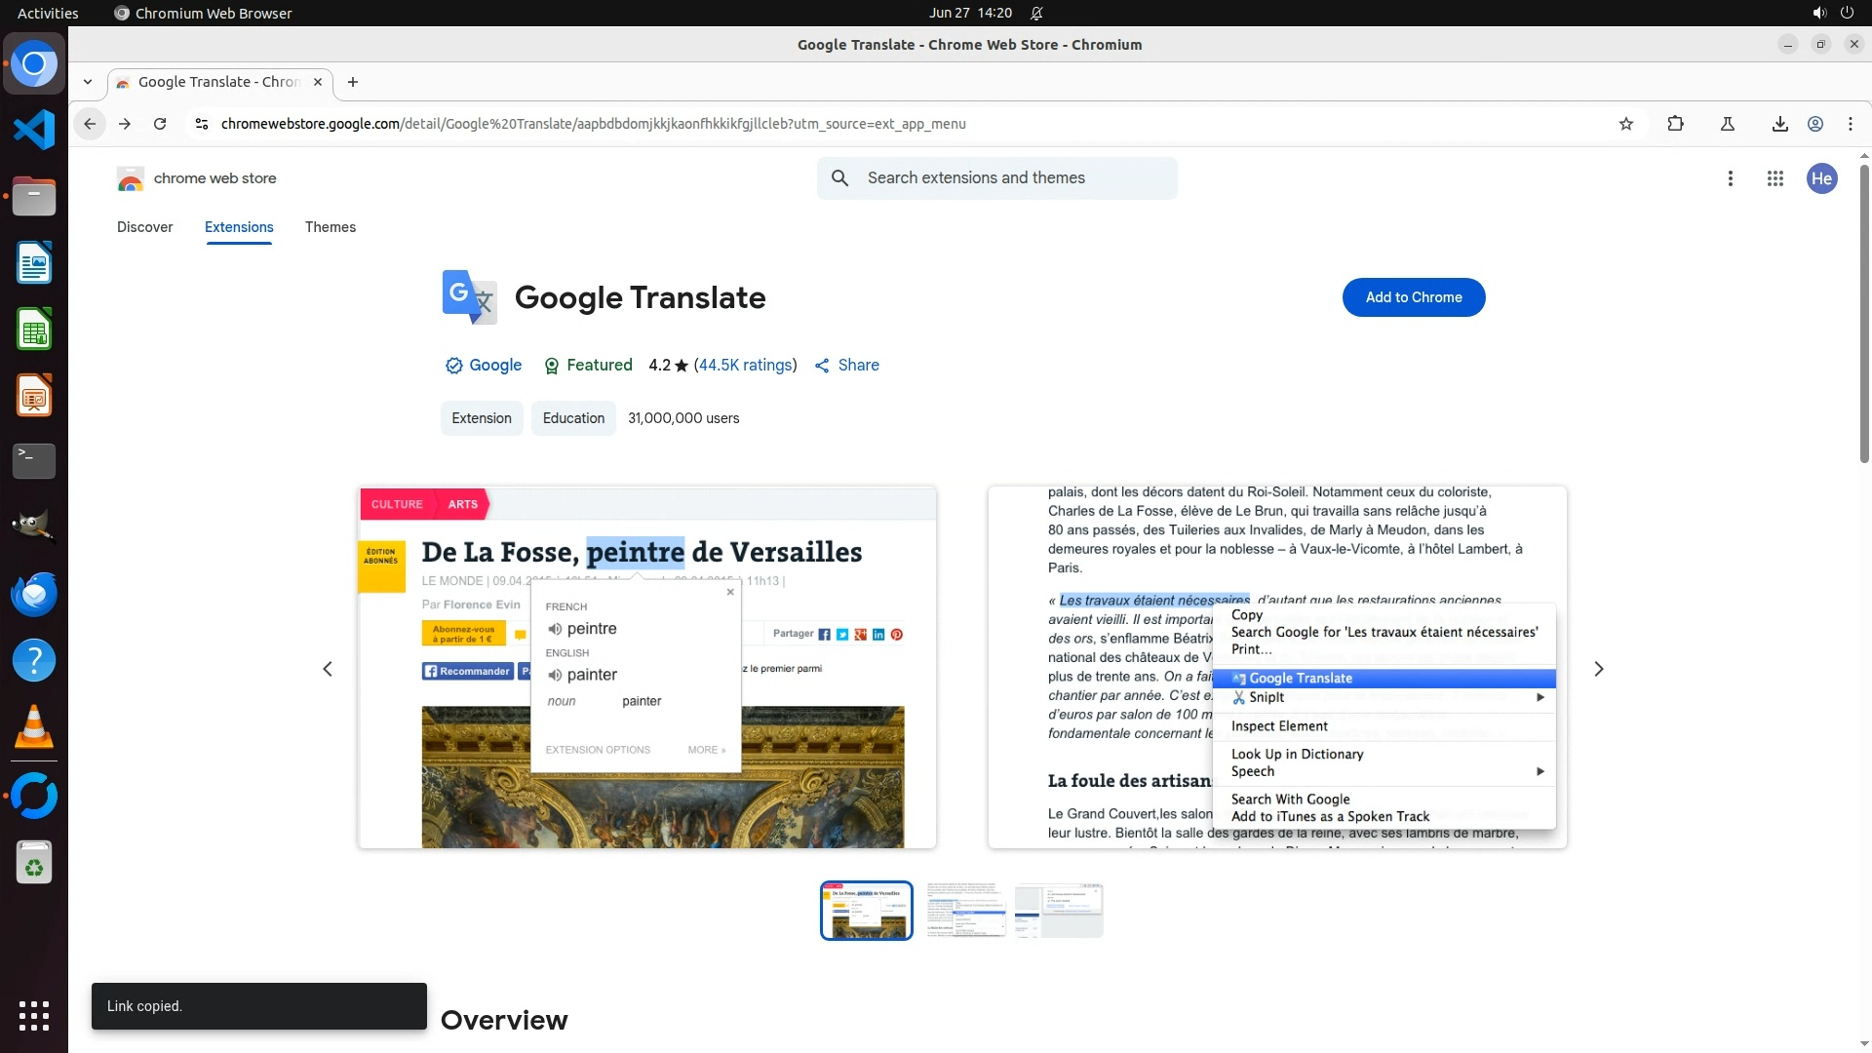Select the second screenshot thumbnail

(x=965, y=911)
